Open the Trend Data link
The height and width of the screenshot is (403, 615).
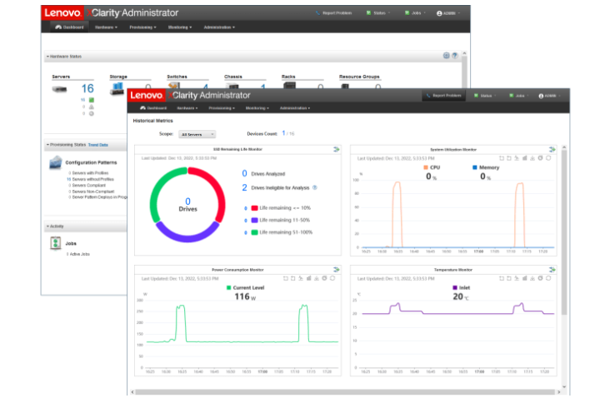[x=98, y=145]
